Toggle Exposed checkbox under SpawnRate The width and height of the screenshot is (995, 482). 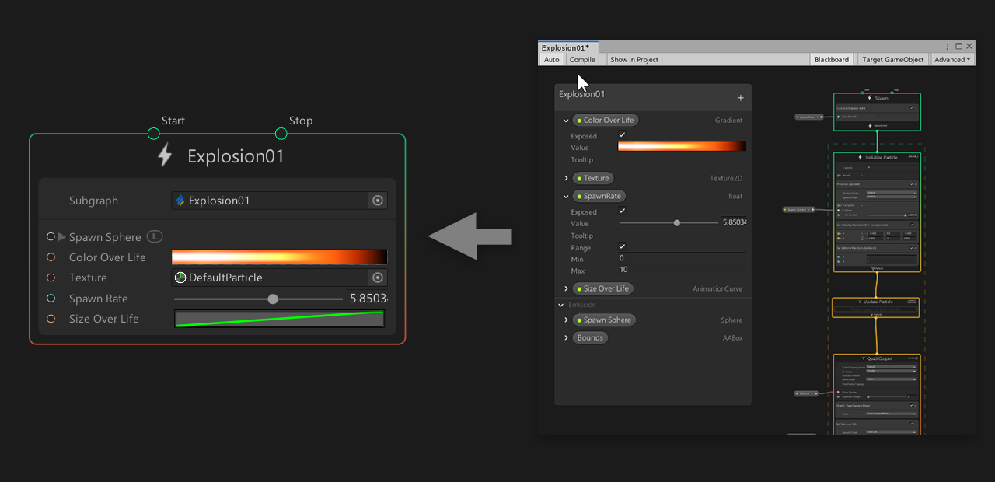pyautogui.click(x=622, y=211)
